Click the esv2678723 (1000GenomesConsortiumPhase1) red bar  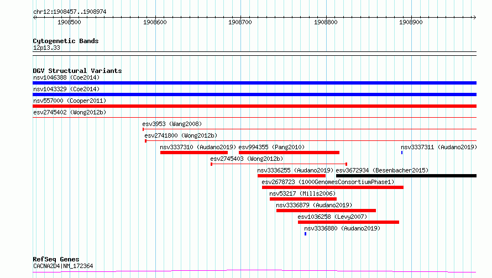[x=333, y=187]
